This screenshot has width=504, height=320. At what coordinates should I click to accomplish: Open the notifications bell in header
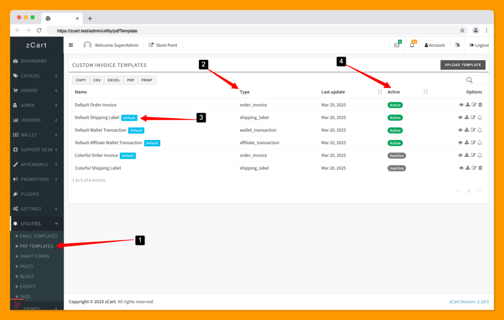coord(412,45)
